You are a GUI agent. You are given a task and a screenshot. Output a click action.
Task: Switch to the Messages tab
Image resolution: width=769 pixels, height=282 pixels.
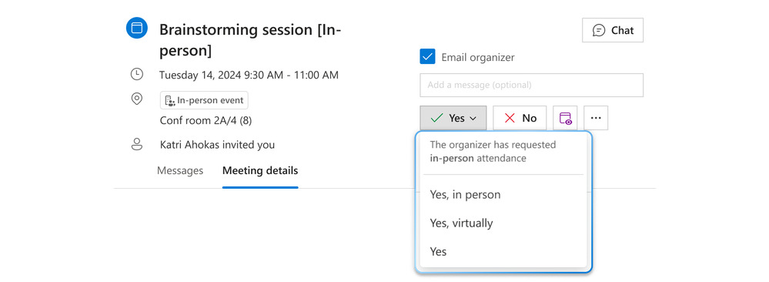(180, 170)
